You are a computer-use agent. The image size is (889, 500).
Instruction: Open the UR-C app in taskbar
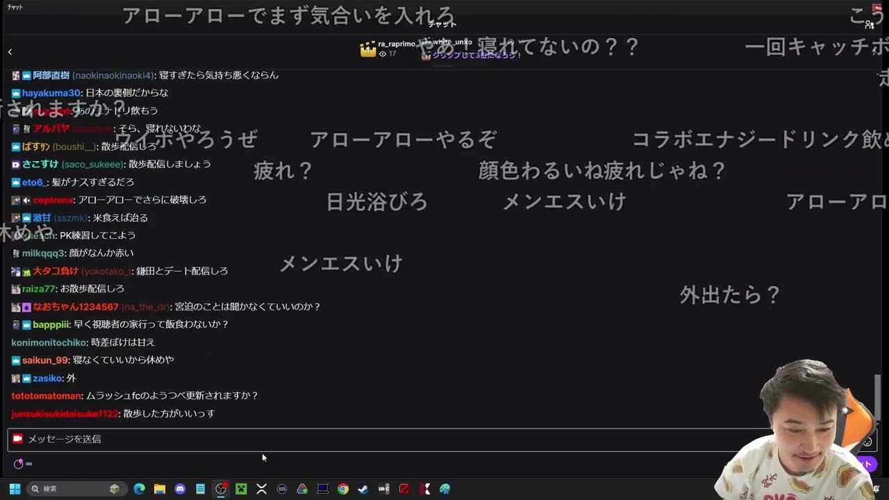pyautogui.click(x=384, y=489)
